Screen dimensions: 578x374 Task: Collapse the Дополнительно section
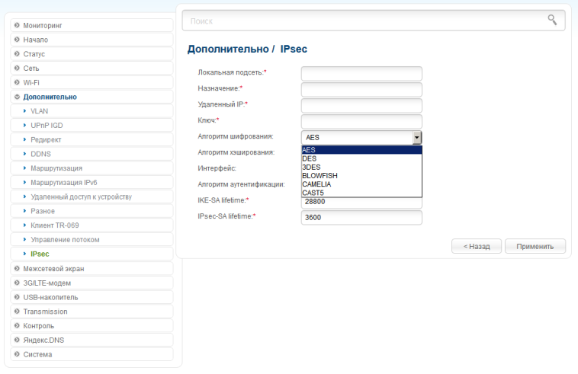[x=92, y=97]
